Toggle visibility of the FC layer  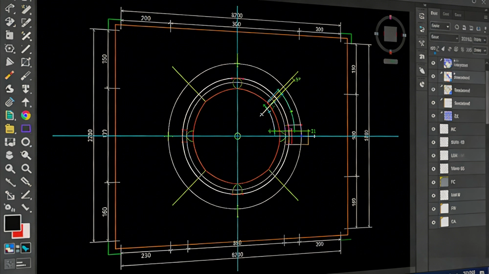click(433, 181)
